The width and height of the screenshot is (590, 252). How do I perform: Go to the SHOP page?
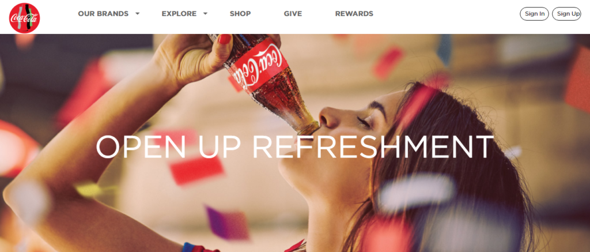(240, 14)
